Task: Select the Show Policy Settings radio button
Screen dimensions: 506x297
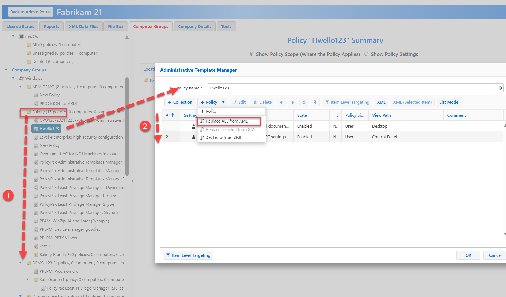Action: (x=366, y=54)
